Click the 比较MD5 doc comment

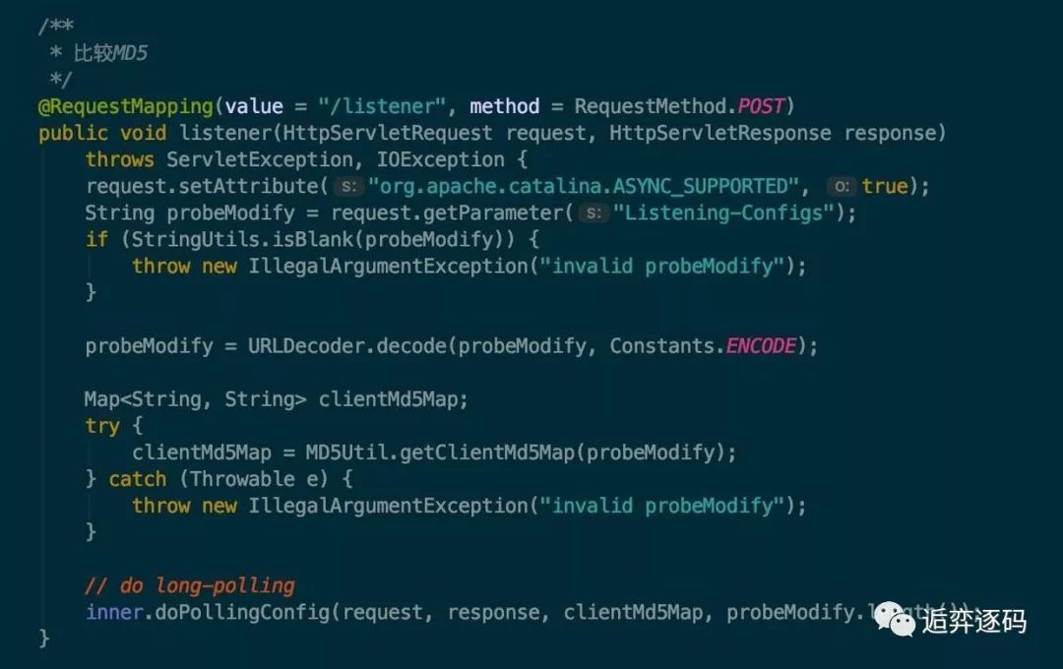[110, 53]
